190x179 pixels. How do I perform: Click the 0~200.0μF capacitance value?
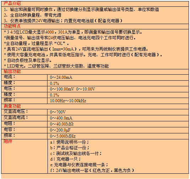pos(60,130)
